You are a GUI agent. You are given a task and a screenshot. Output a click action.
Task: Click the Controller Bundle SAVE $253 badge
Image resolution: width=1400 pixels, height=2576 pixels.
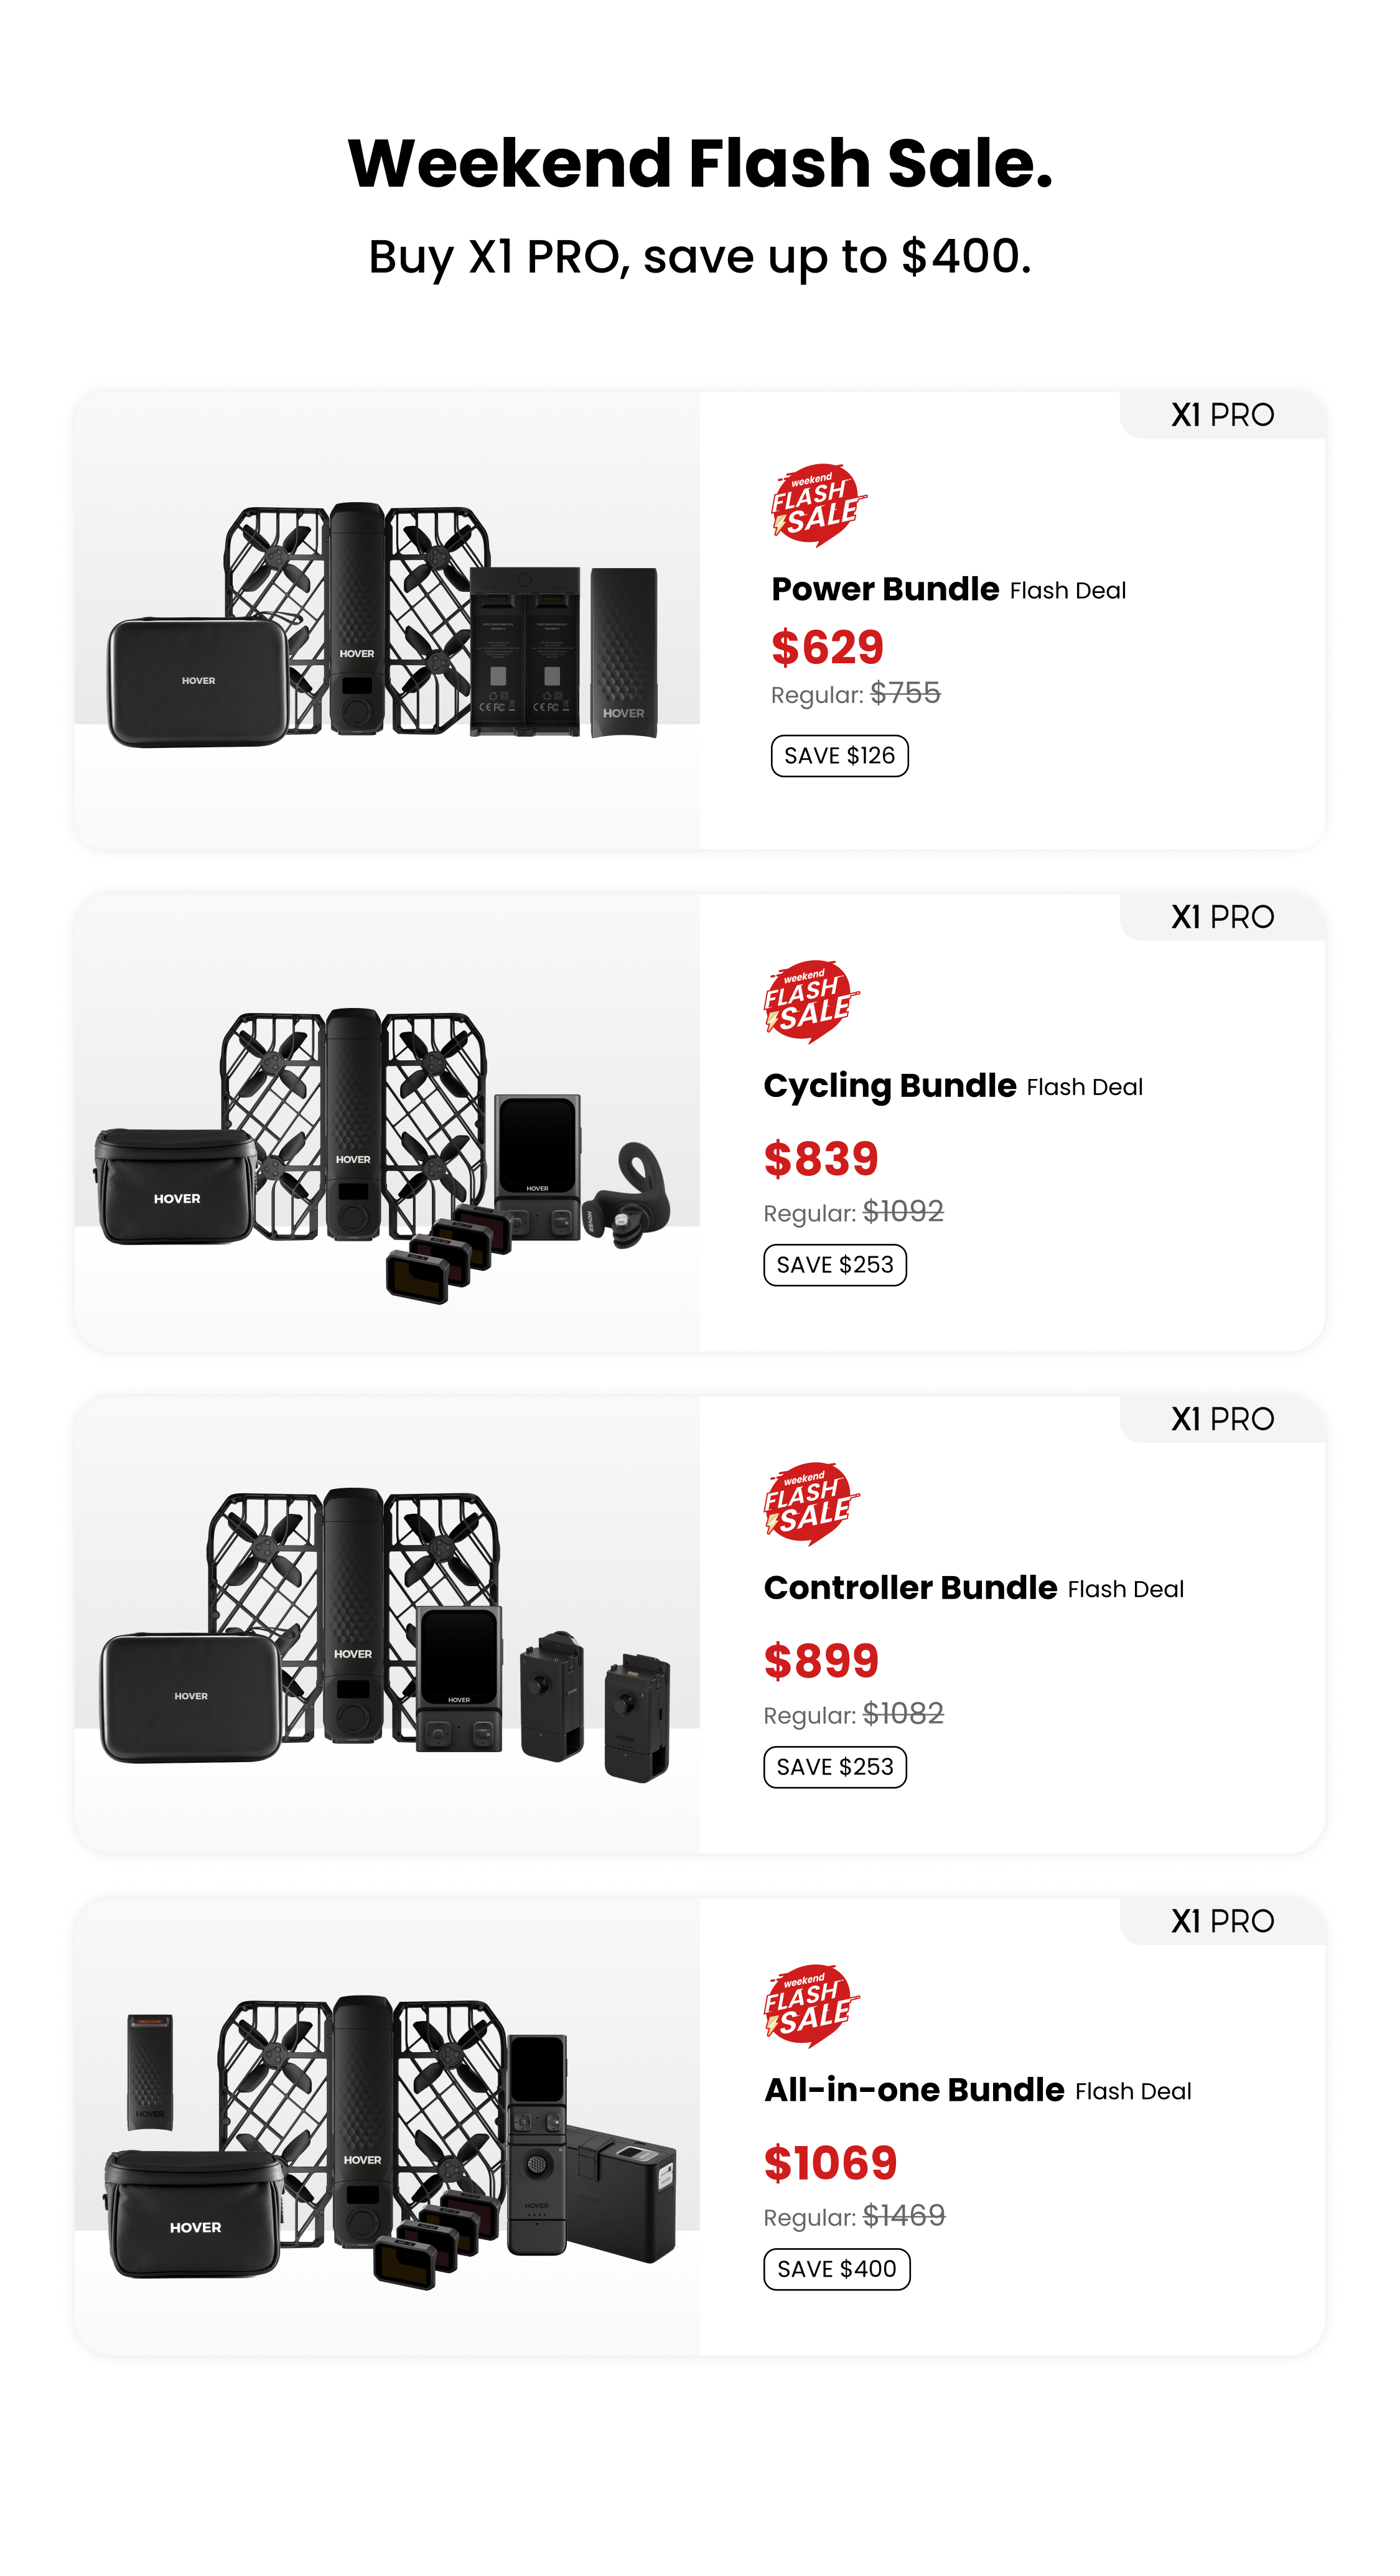click(x=835, y=1767)
